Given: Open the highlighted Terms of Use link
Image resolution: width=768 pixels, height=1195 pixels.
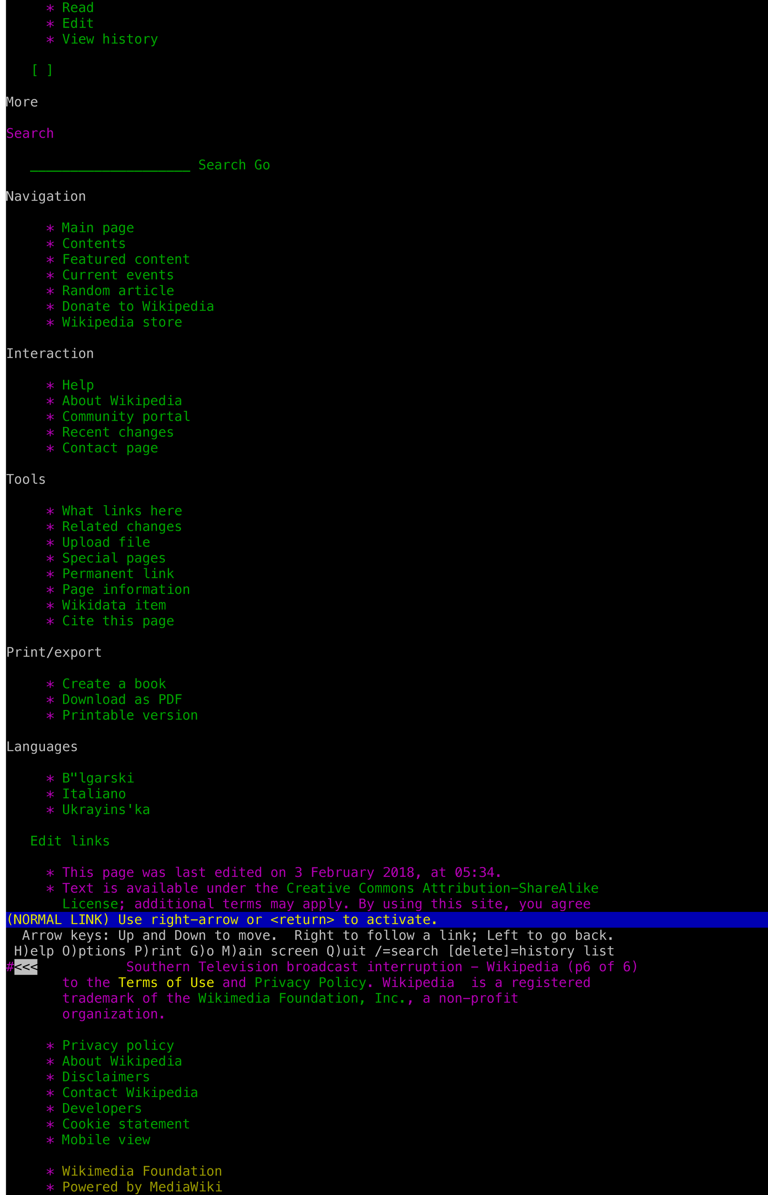Looking at the screenshot, I should (166, 982).
